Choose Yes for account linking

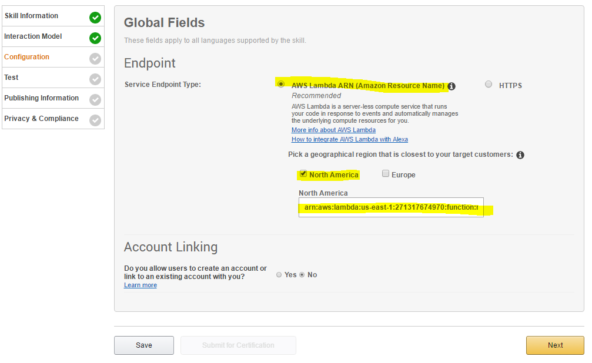[x=279, y=275]
